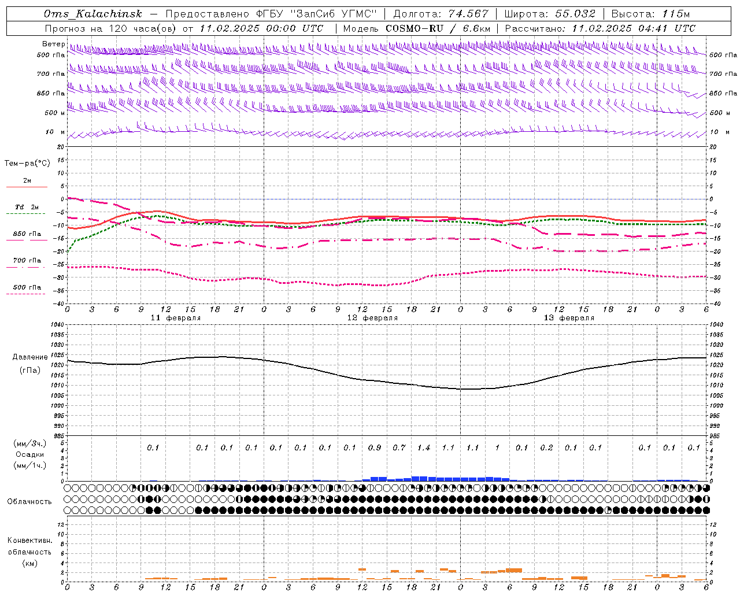
Task: Click the "Давление" pressure panel label
Action: pos(30,357)
